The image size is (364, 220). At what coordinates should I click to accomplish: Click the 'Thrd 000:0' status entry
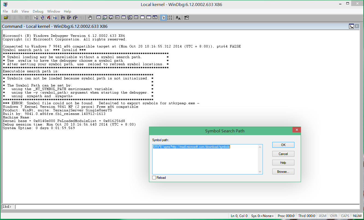pyautogui.click(x=307, y=216)
